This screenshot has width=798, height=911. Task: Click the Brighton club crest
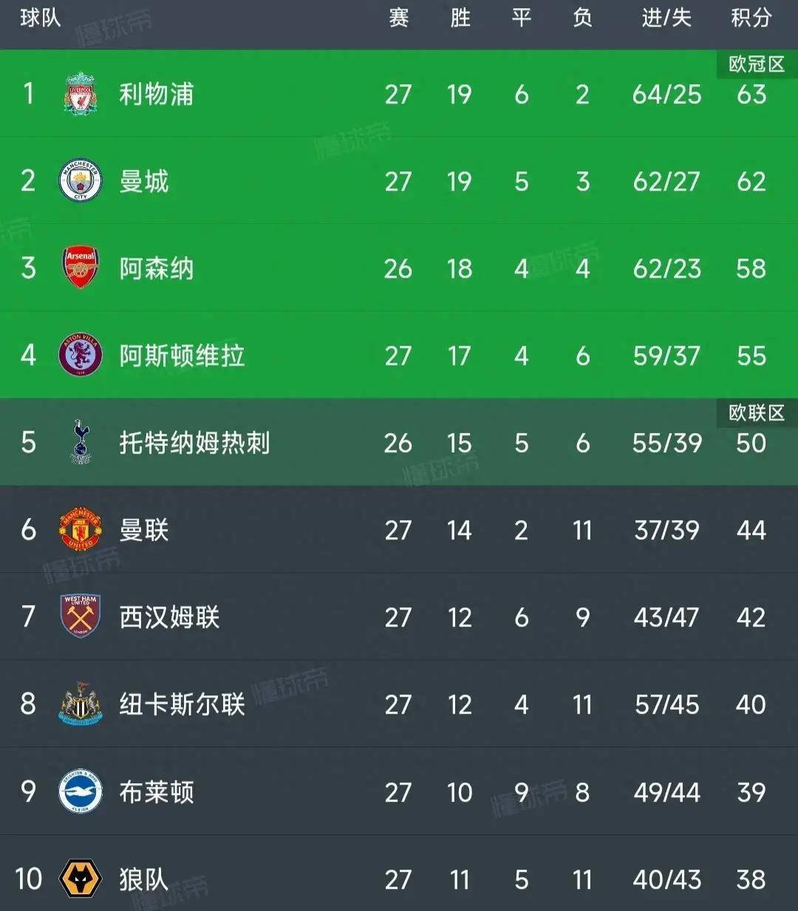click(80, 791)
